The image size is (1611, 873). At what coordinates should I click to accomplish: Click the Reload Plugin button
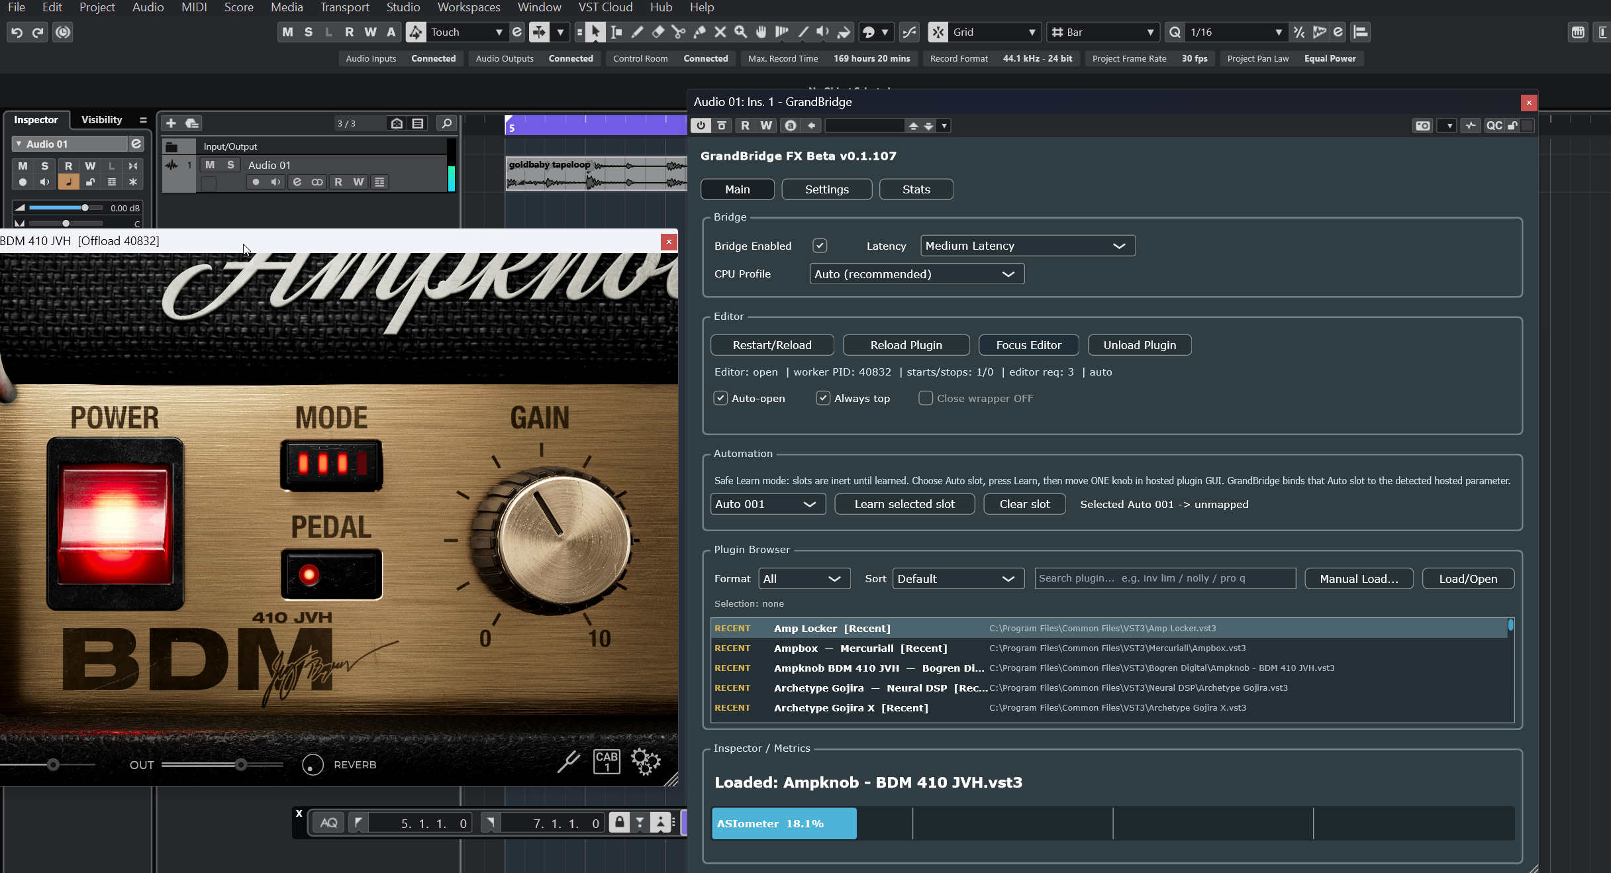[906, 345]
